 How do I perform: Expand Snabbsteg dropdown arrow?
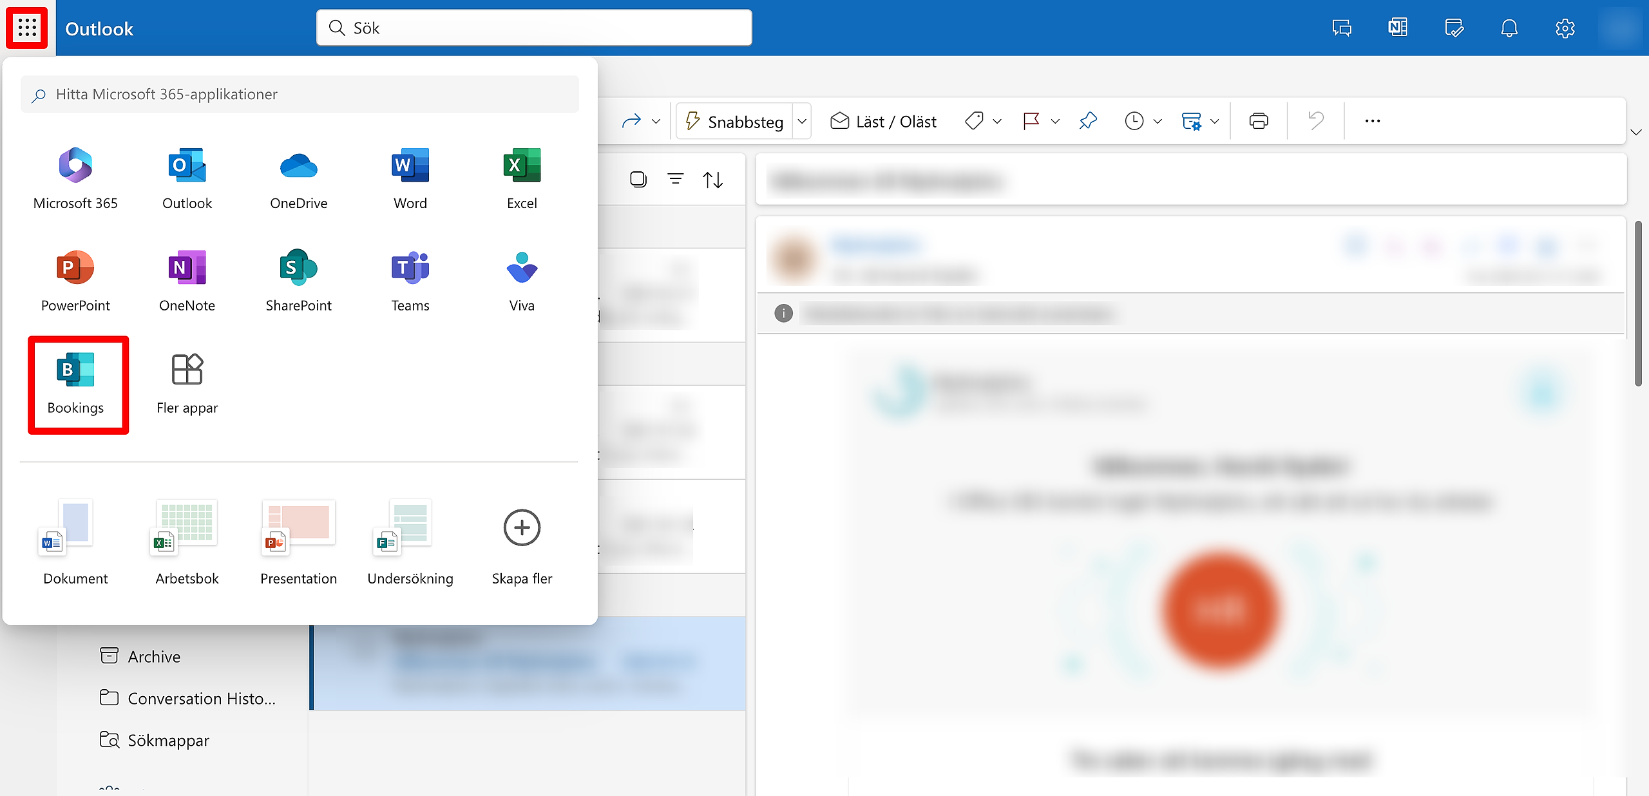802,121
